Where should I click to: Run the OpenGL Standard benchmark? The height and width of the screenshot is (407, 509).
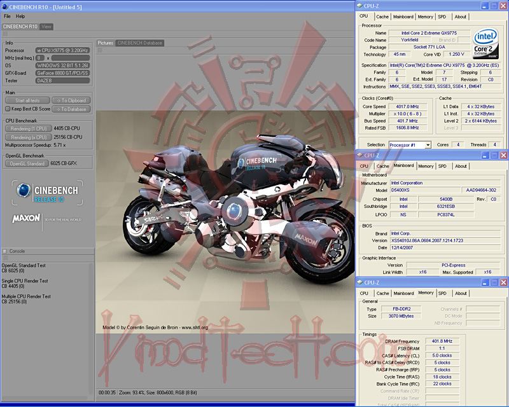pos(27,163)
